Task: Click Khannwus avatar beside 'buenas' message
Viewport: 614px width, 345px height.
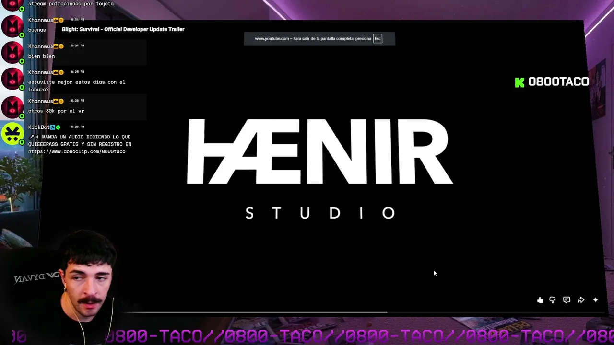Action: (12, 27)
